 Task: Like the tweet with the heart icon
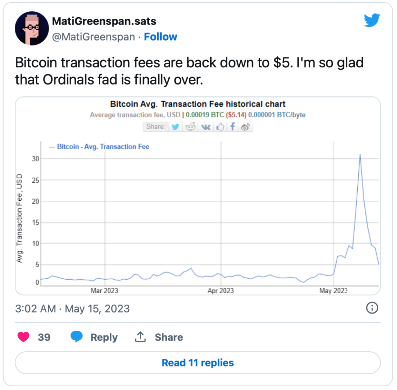[x=23, y=337]
